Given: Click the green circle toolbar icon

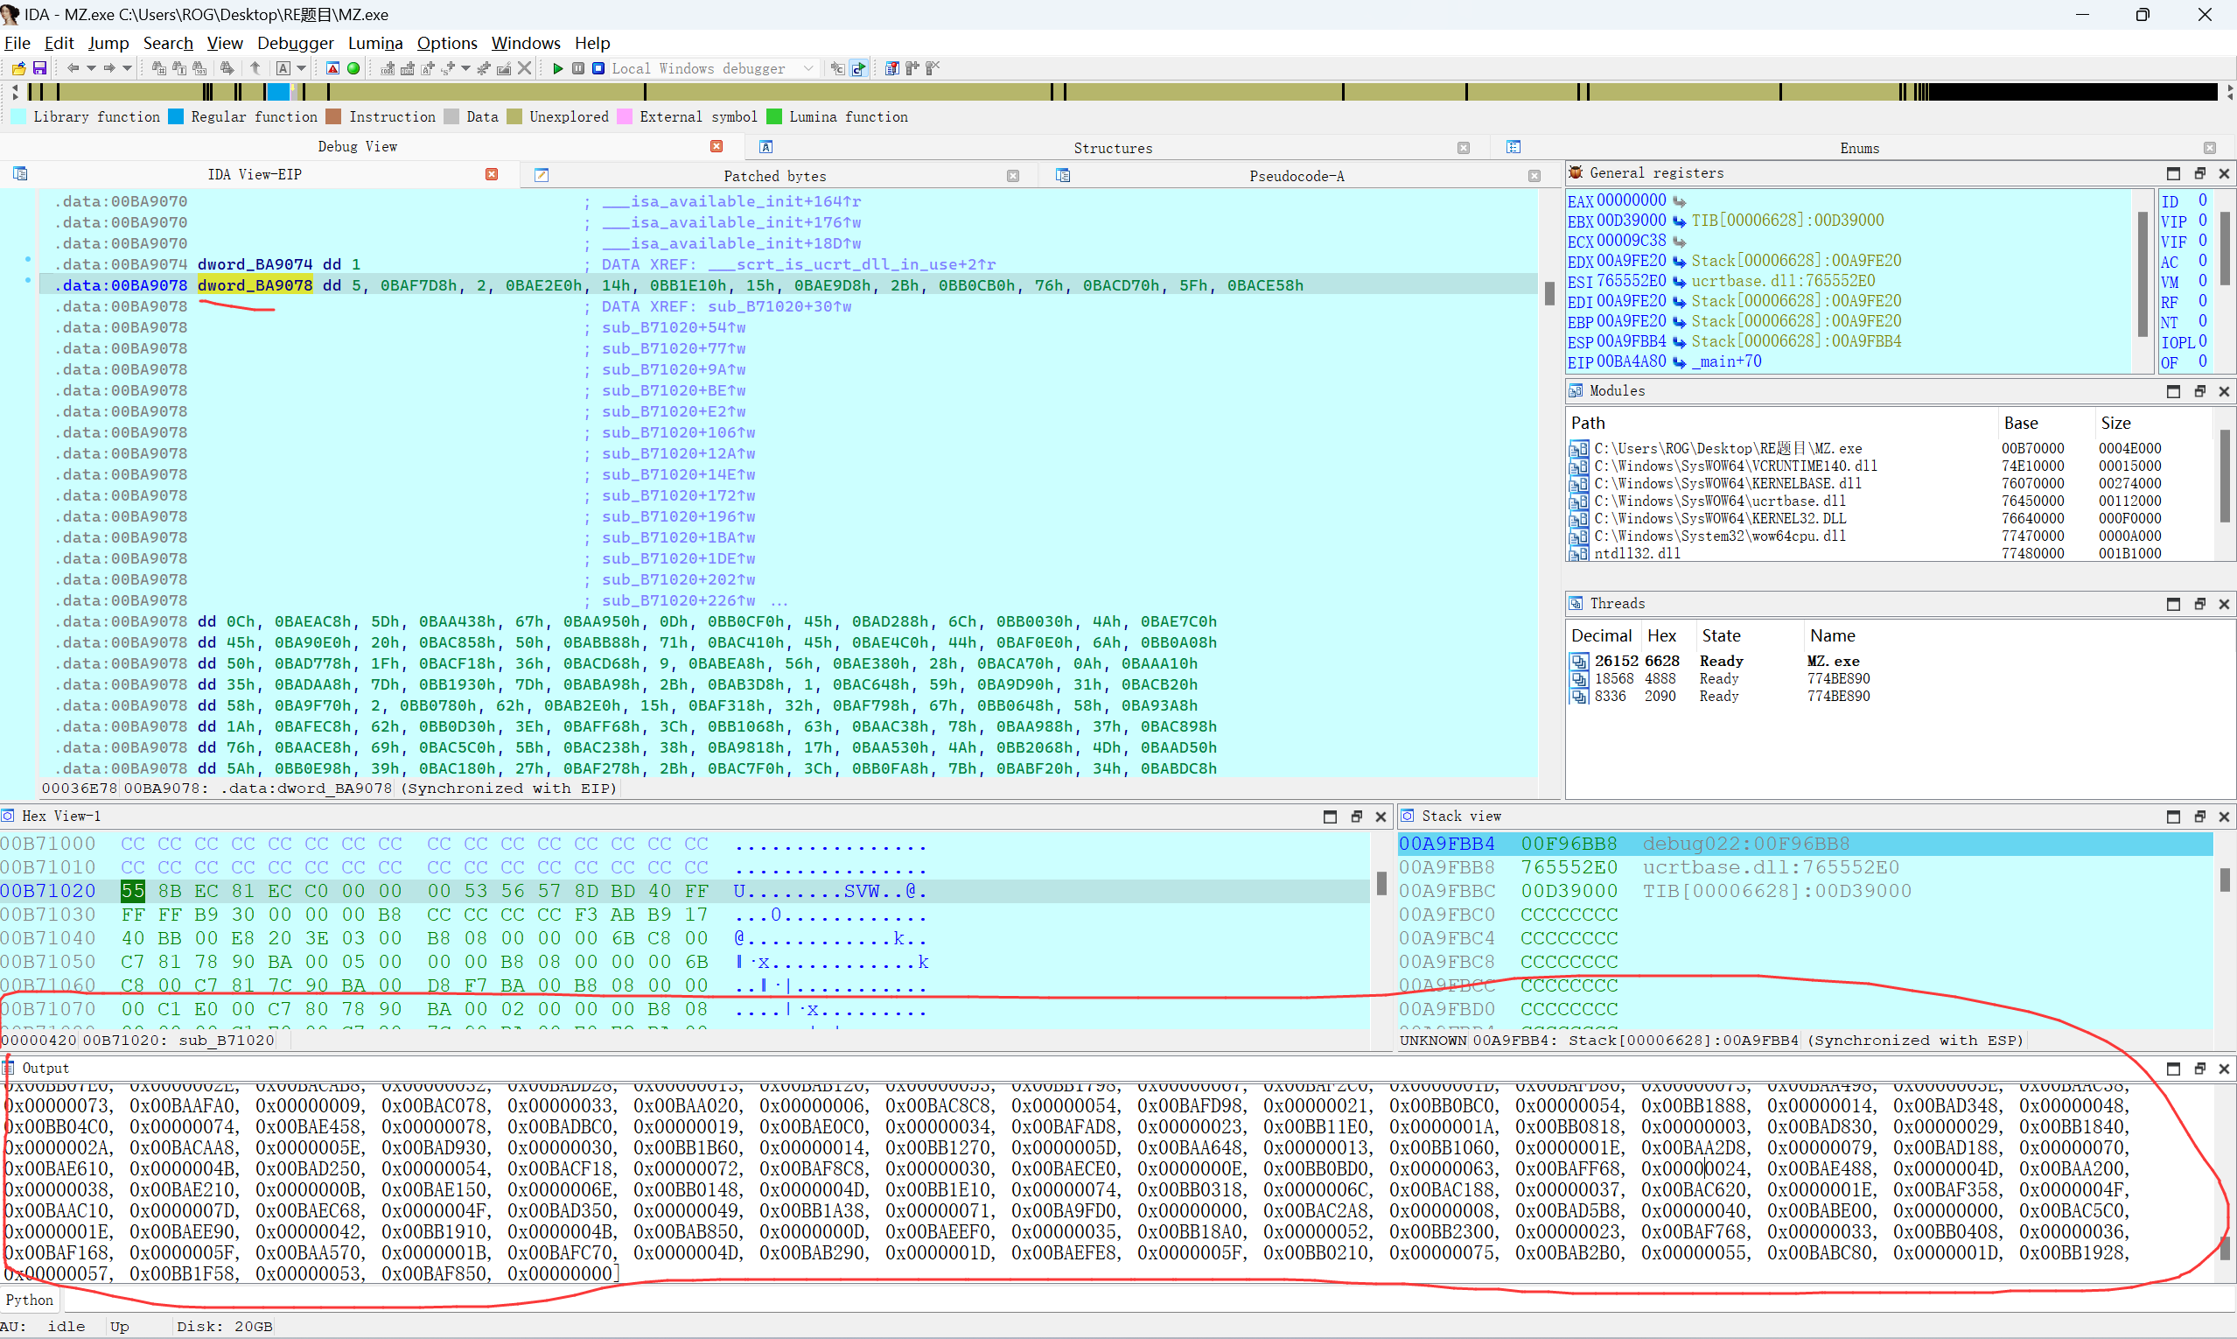Looking at the screenshot, I should pyautogui.click(x=353, y=68).
